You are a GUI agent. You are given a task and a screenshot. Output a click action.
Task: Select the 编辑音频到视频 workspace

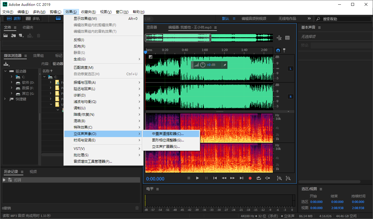coord(254,19)
